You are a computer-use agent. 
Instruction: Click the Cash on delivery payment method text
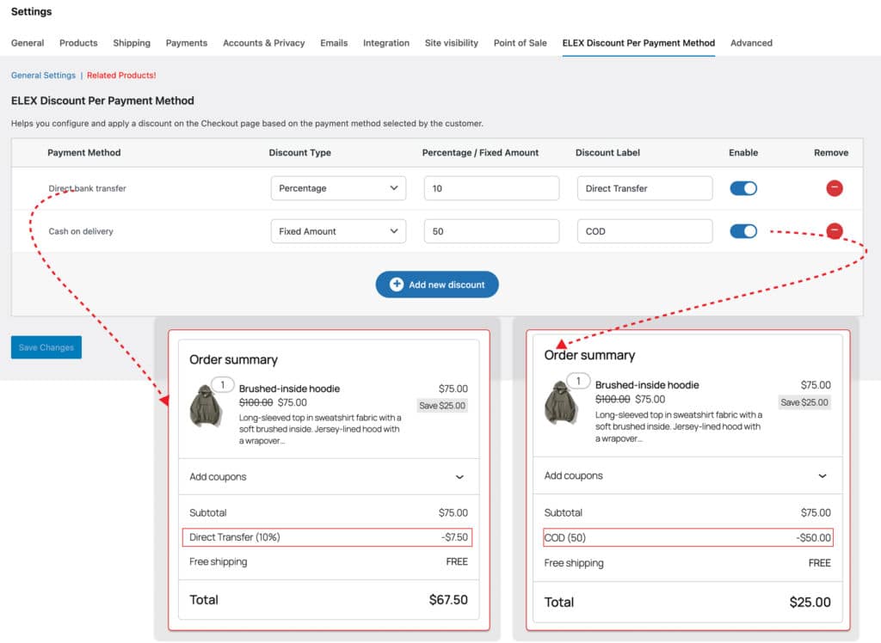pos(81,230)
